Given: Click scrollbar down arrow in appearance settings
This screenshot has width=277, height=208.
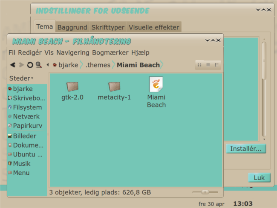Looking at the screenshot, I should click(x=264, y=139).
